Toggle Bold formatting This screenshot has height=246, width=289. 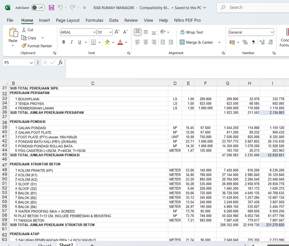tap(64, 42)
